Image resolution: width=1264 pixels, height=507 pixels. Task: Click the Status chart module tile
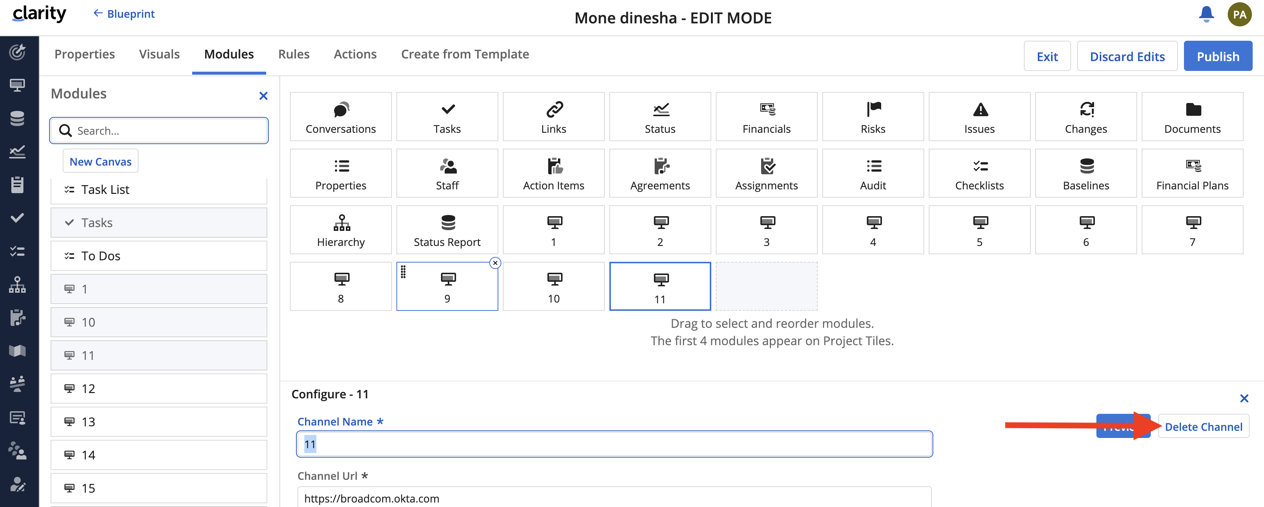coord(660,117)
